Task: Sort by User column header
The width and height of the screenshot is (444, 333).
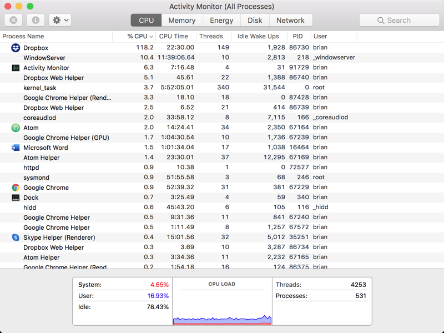Action: (334, 36)
